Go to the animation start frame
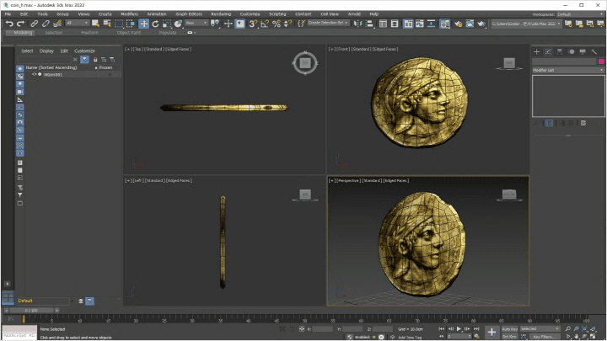Image resolution: width=607 pixels, height=341 pixels. (x=442, y=328)
